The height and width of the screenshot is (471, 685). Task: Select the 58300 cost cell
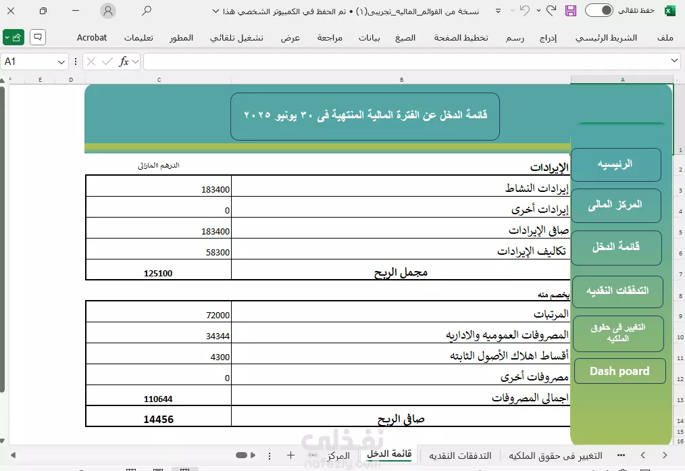[159, 249]
